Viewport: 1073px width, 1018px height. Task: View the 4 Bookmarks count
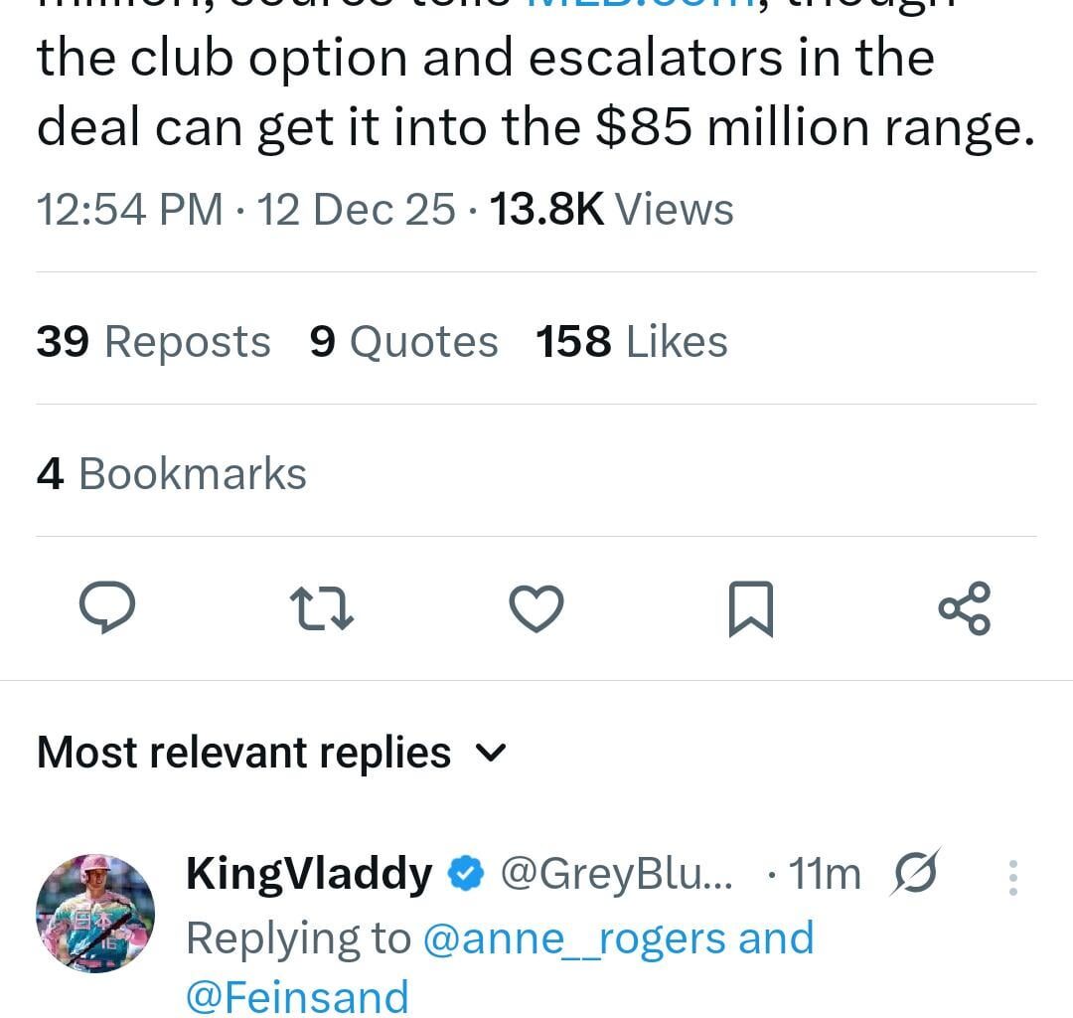(x=170, y=473)
